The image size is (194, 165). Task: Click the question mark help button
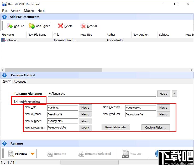(x=174, y=94)
